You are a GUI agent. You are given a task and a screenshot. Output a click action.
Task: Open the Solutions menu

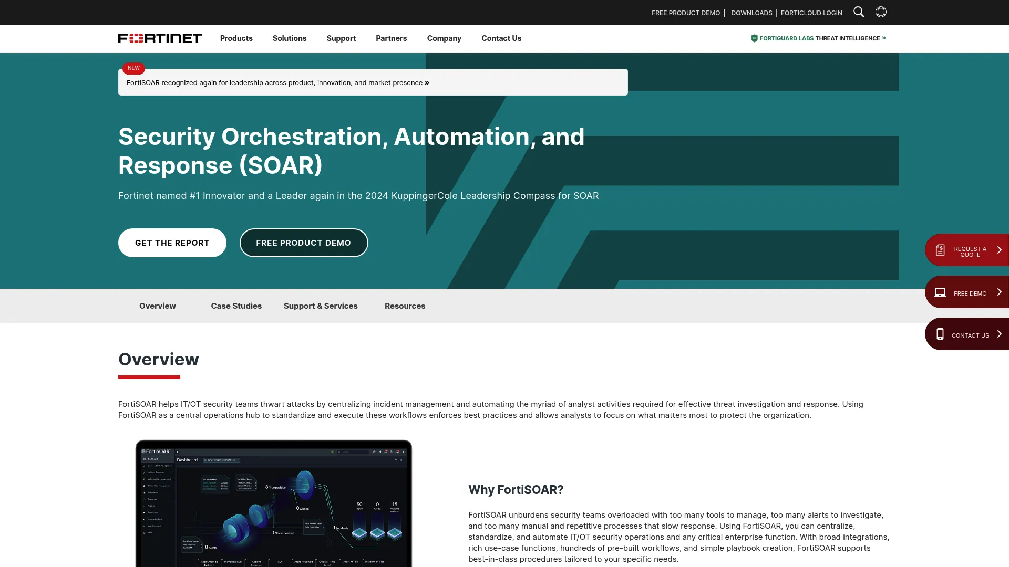tap(290, 38)
